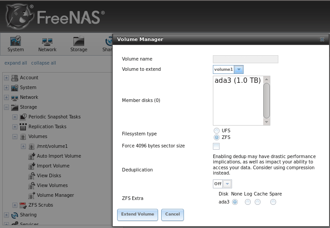Expand the System tree node
The width and height of the screenshot is (330, 228).
pyautogui.click(x=6, y=88)
